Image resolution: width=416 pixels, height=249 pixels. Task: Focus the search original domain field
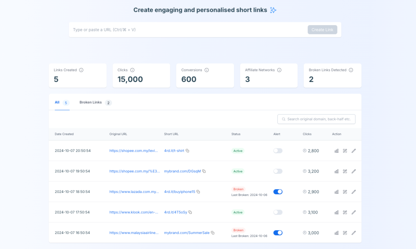click(316, 119)
